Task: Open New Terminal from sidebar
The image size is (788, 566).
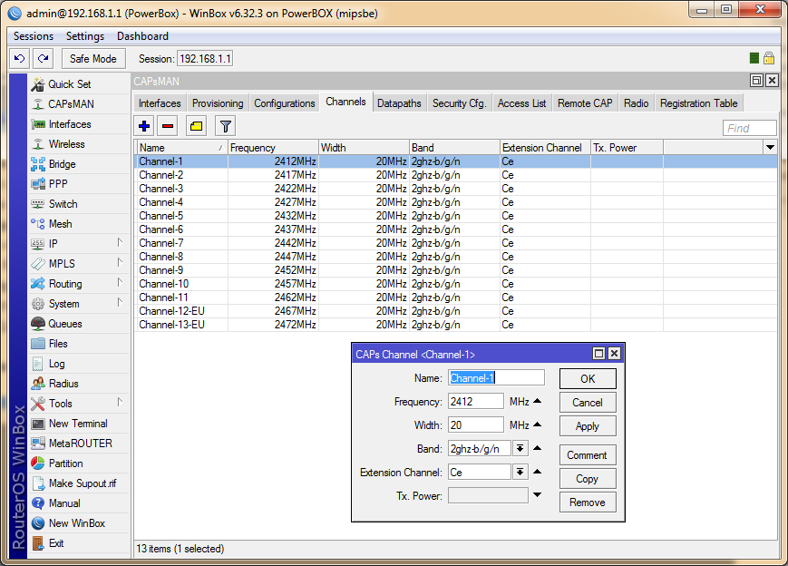Action: (x=78, y=424)
